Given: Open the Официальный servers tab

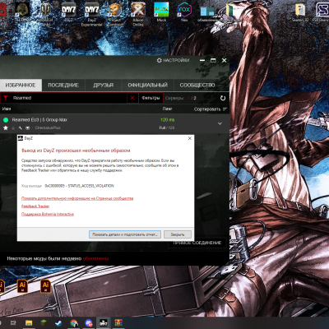Looking at the screenshot, I should (147, 86).
